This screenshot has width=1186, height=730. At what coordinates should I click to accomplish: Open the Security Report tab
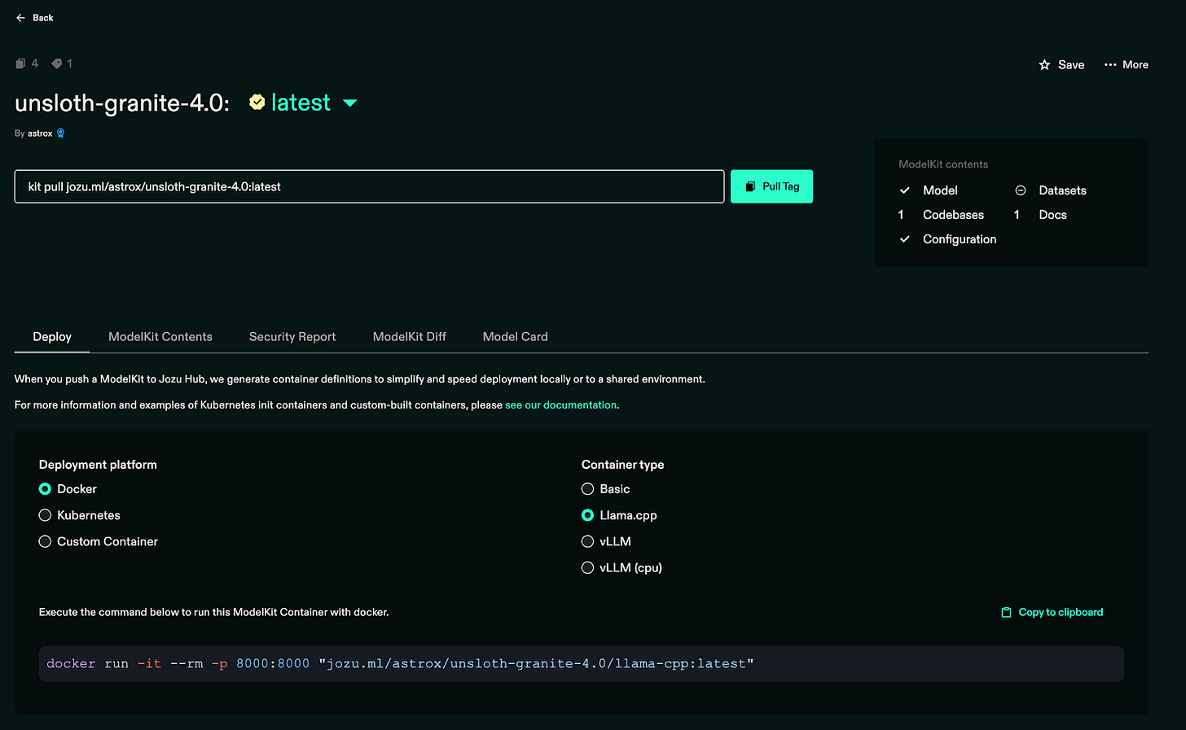(x=292, y=336)
